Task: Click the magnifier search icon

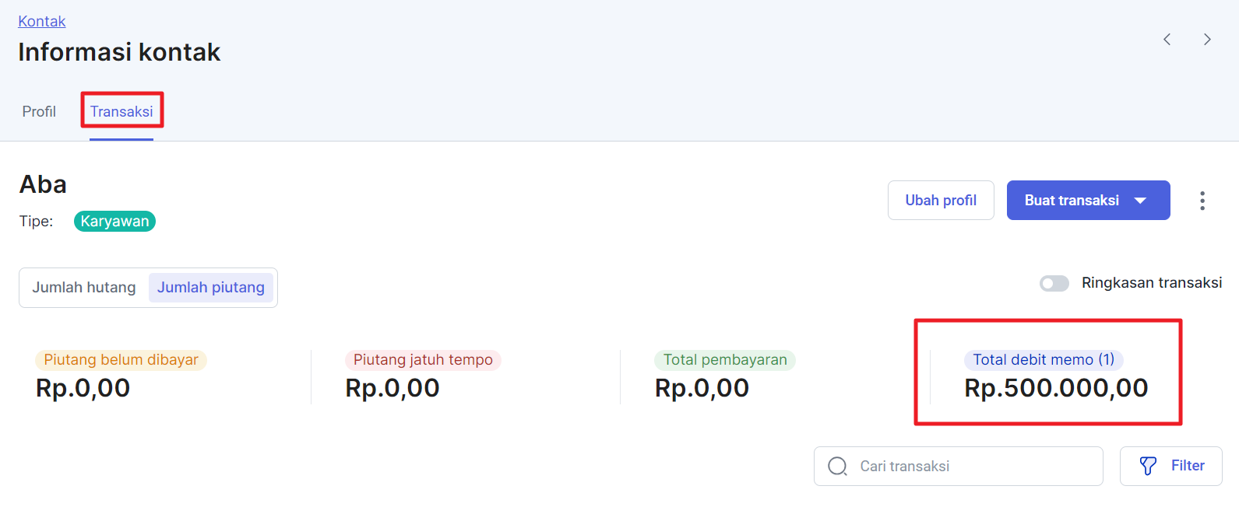Action: click(837, 466)
